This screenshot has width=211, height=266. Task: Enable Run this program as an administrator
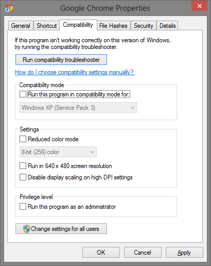point(23,207)
